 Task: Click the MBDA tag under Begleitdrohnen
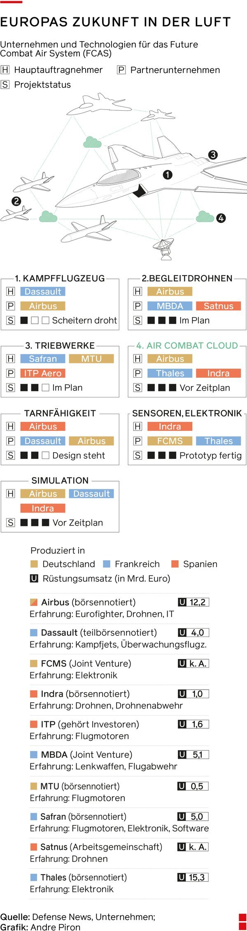(x=170, y=306)
